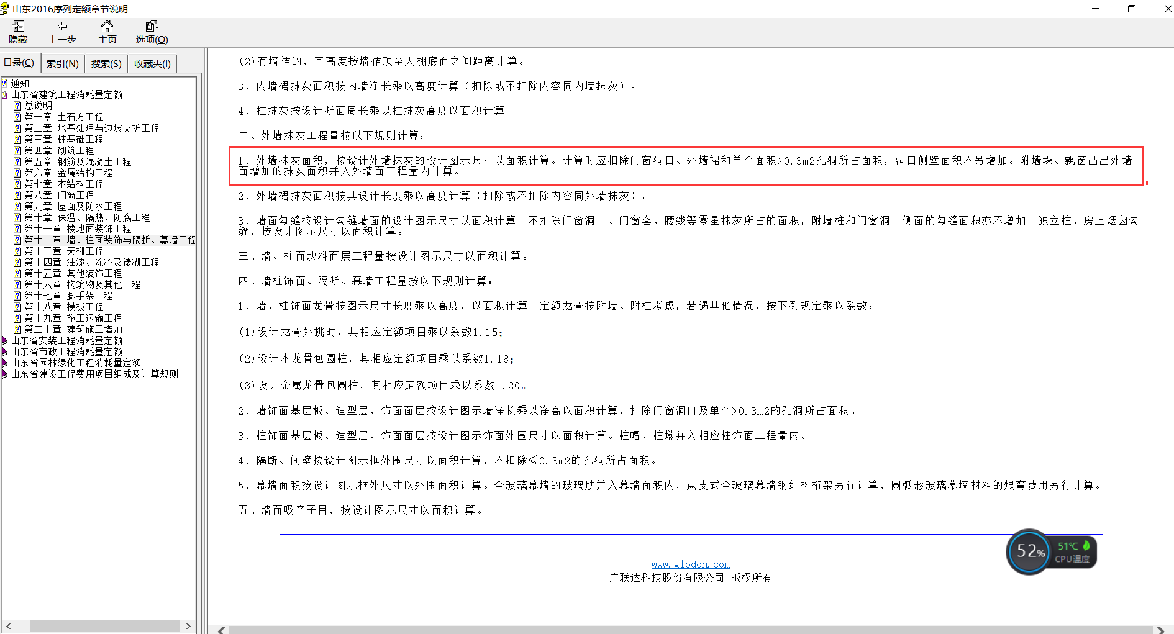Click the 第十六章 构筑物及其他工程 page icon

pos(17,284)
